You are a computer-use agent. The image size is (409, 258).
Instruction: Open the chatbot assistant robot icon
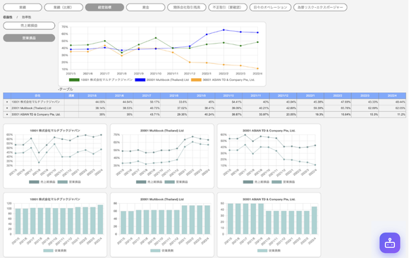(x=390, y=243)
